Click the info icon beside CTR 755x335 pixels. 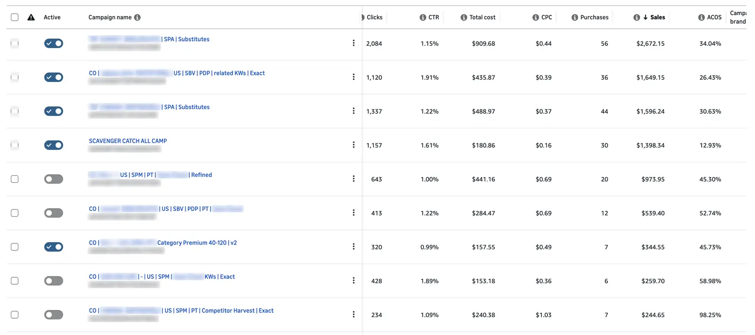click(x=423, y=17)
